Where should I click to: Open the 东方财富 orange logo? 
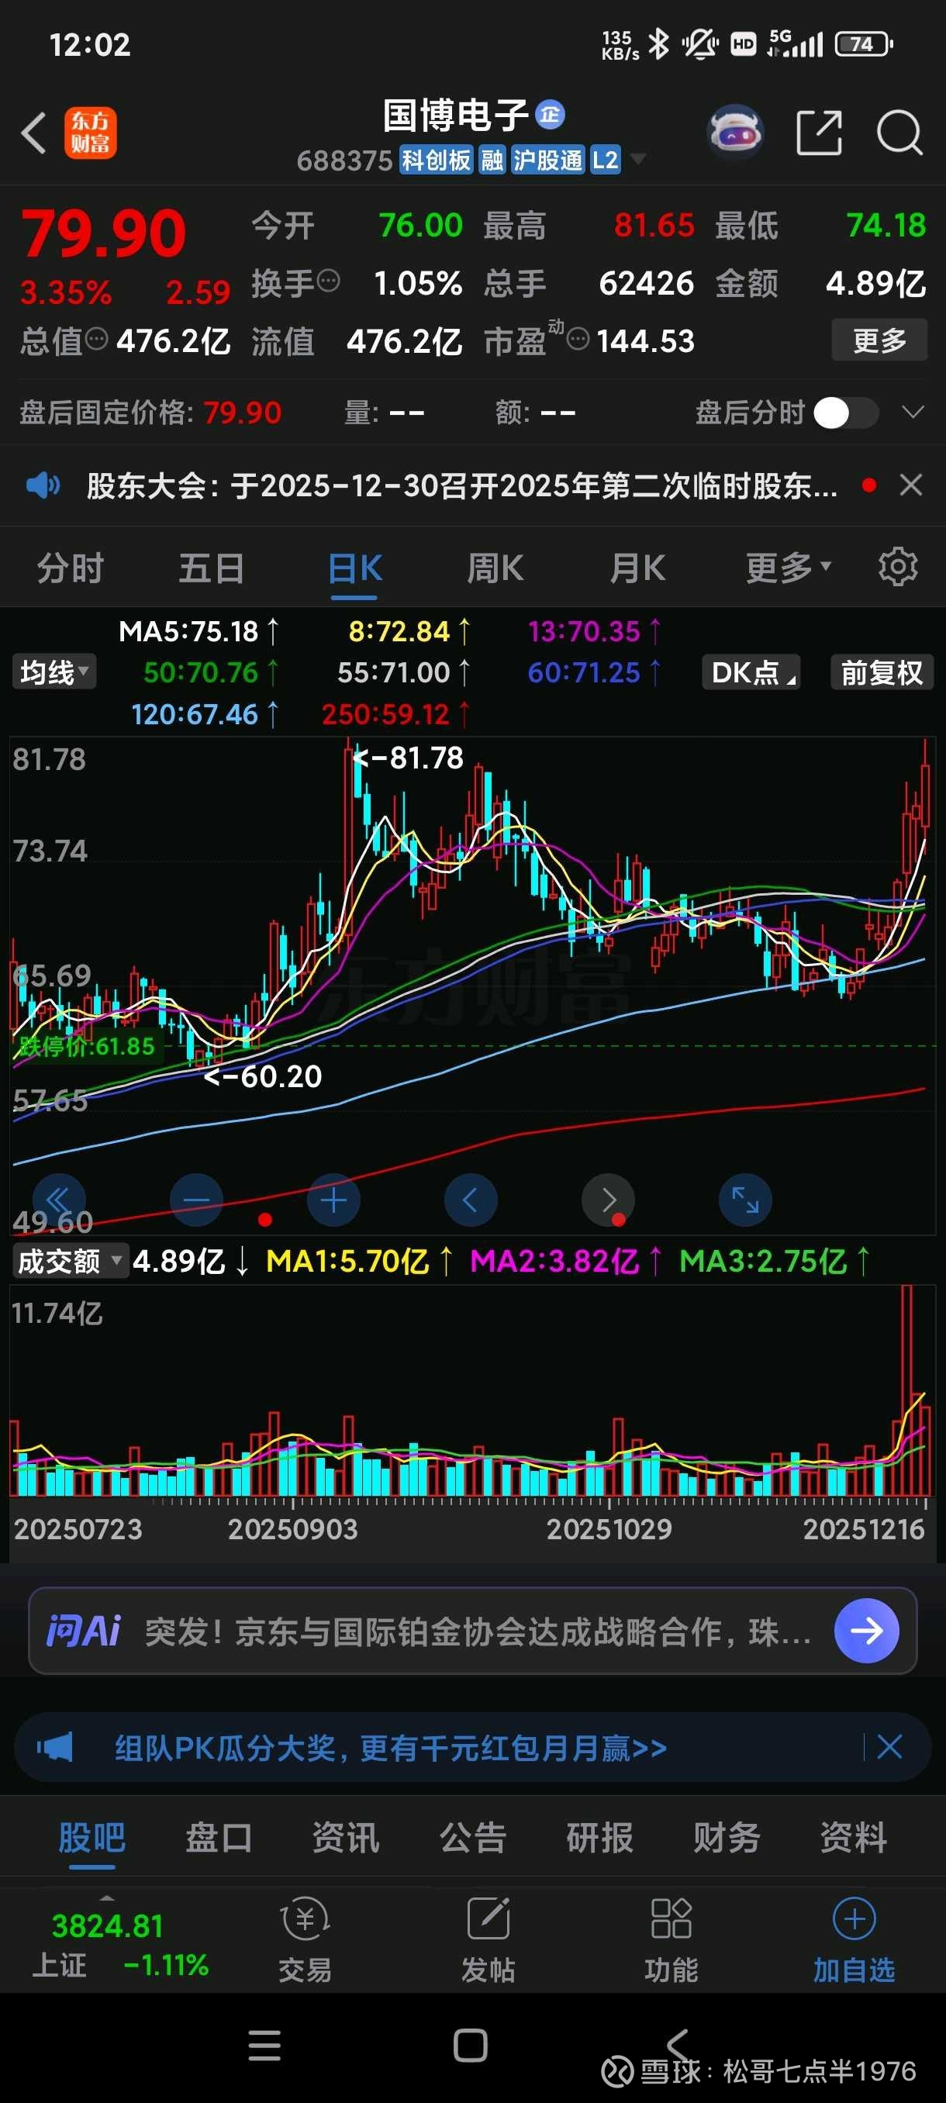tap(91, 133)
